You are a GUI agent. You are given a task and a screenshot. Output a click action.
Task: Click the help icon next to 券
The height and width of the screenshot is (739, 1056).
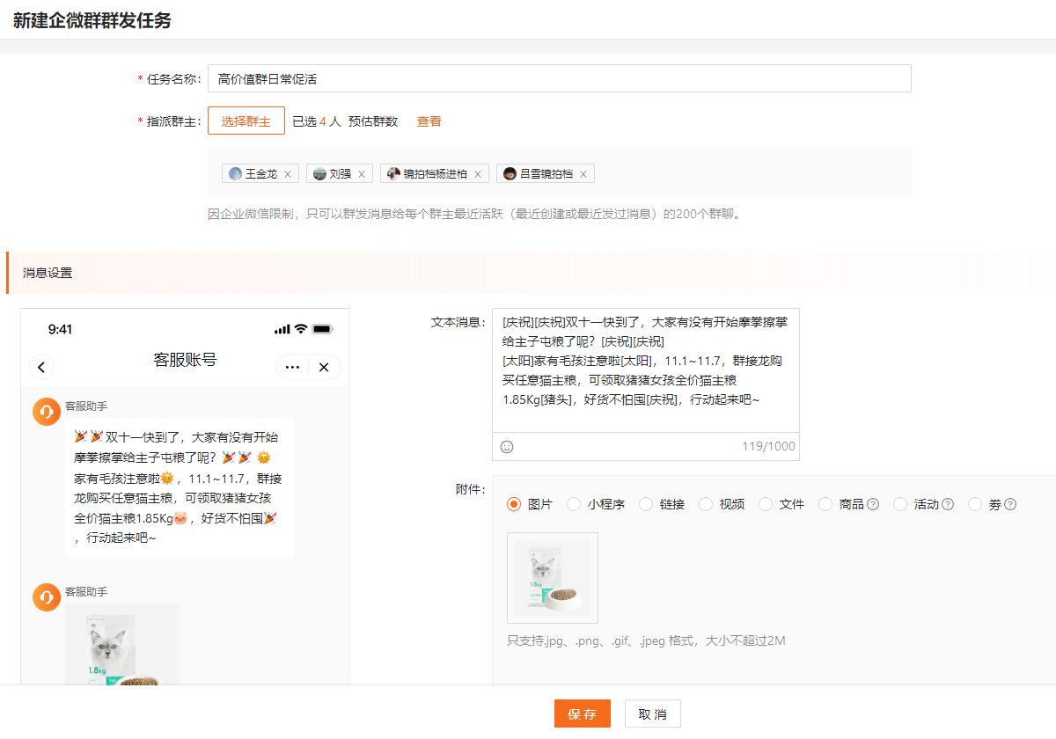pyautogui.click(x=1010, y=504)
